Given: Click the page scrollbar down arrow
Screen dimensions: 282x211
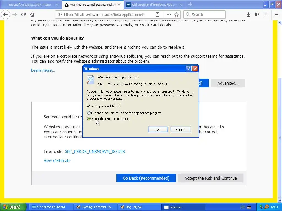Looking at the screenshot, I should (280, 200).
